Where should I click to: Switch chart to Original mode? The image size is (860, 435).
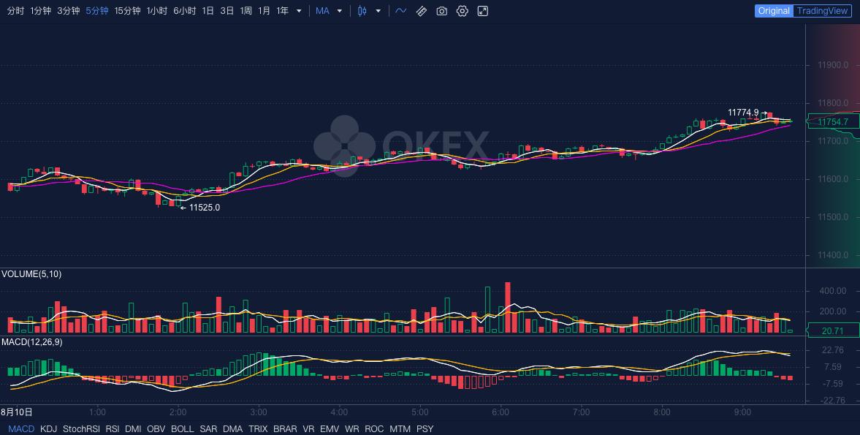774,11
